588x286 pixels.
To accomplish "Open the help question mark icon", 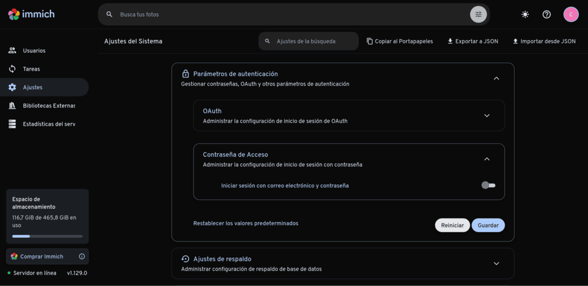I will [x=547, y=14].
